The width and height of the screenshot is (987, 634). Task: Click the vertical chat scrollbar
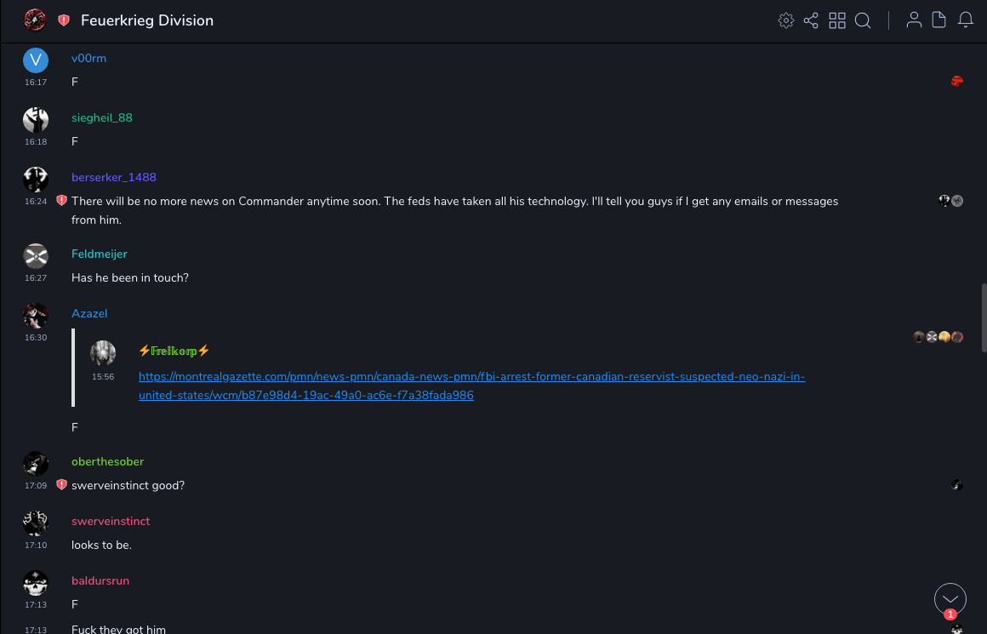pyautogui.click(x=984, y=315)
